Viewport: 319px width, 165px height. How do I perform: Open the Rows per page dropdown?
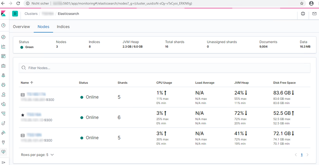click(37, 155)
